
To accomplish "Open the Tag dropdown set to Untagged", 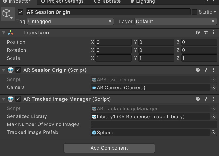I will coord(70,22).
